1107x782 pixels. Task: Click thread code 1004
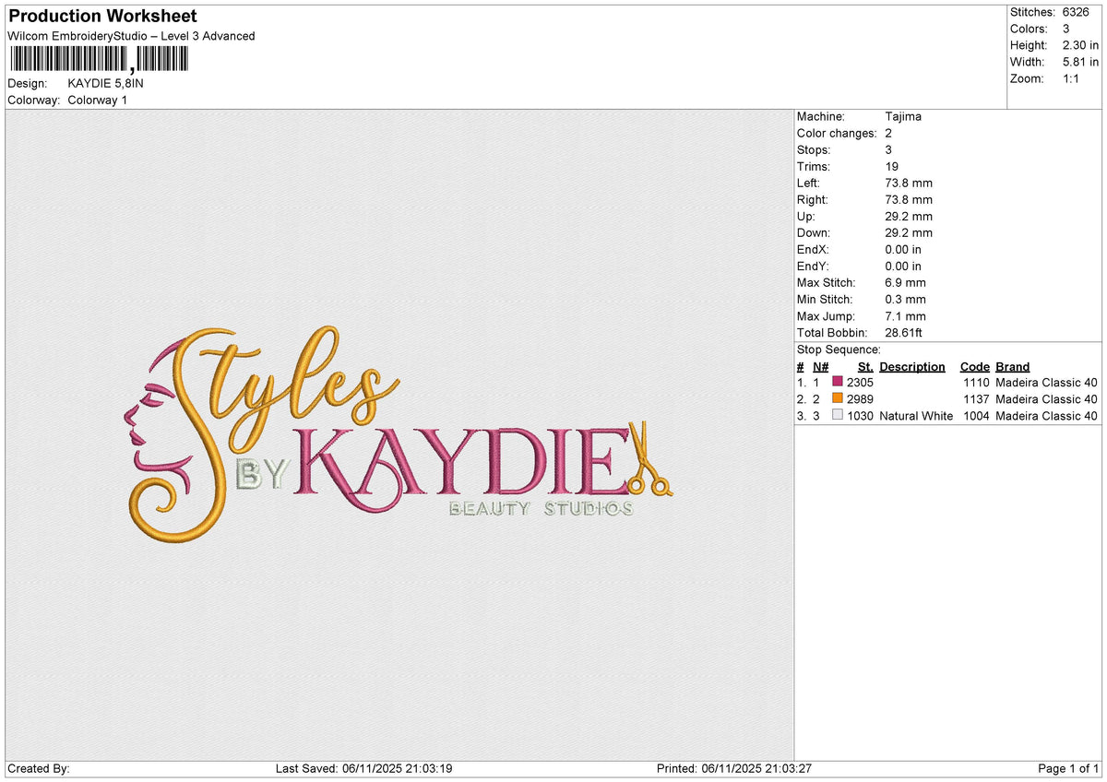point(976,416)
